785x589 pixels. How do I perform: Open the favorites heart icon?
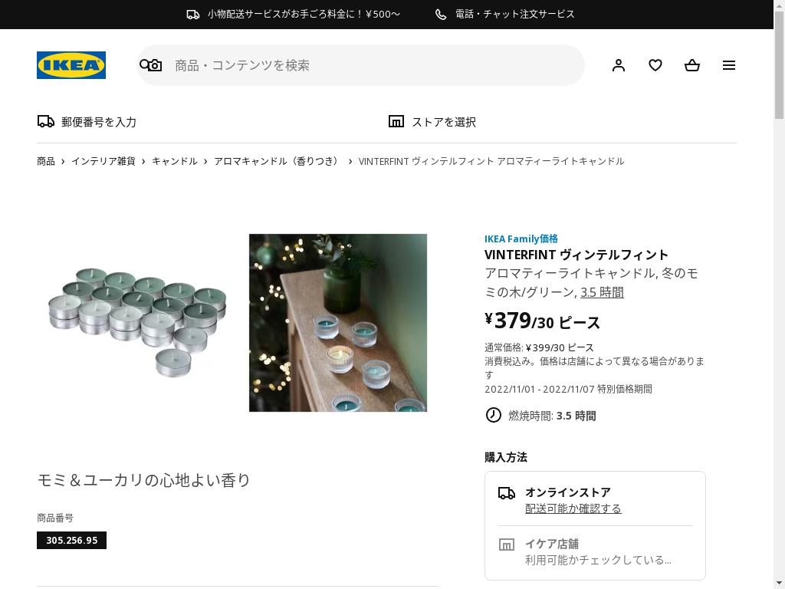coord(655,65)
